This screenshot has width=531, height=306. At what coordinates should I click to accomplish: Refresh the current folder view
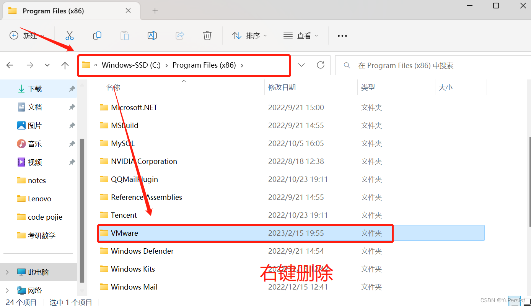coord(321,65)
